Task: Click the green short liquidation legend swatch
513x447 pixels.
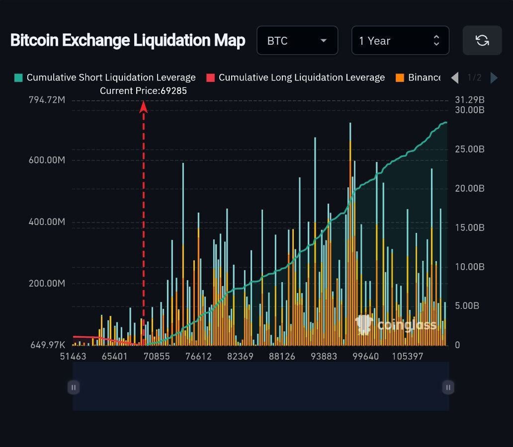Action: pos(19,78)
